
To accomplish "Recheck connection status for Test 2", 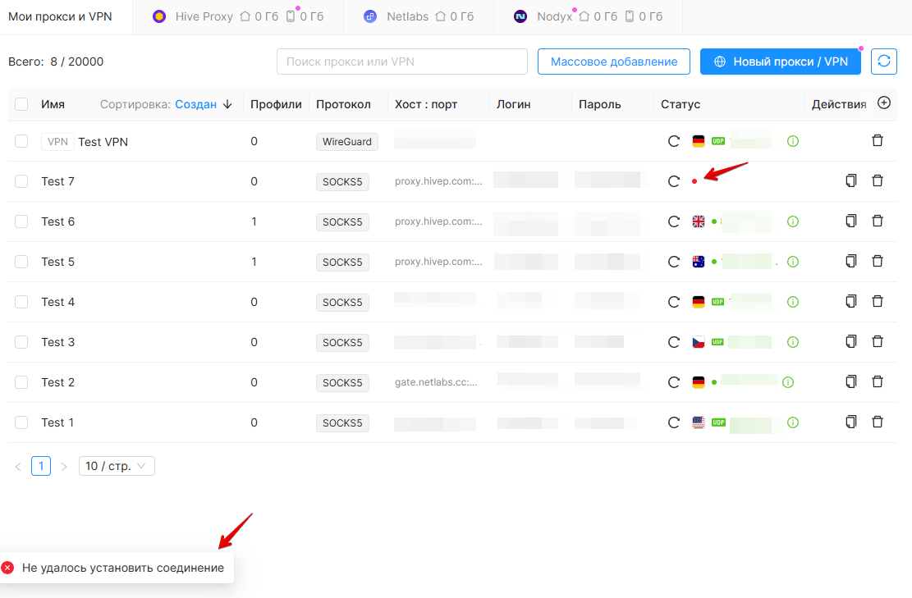I will [x=673, y=382].
